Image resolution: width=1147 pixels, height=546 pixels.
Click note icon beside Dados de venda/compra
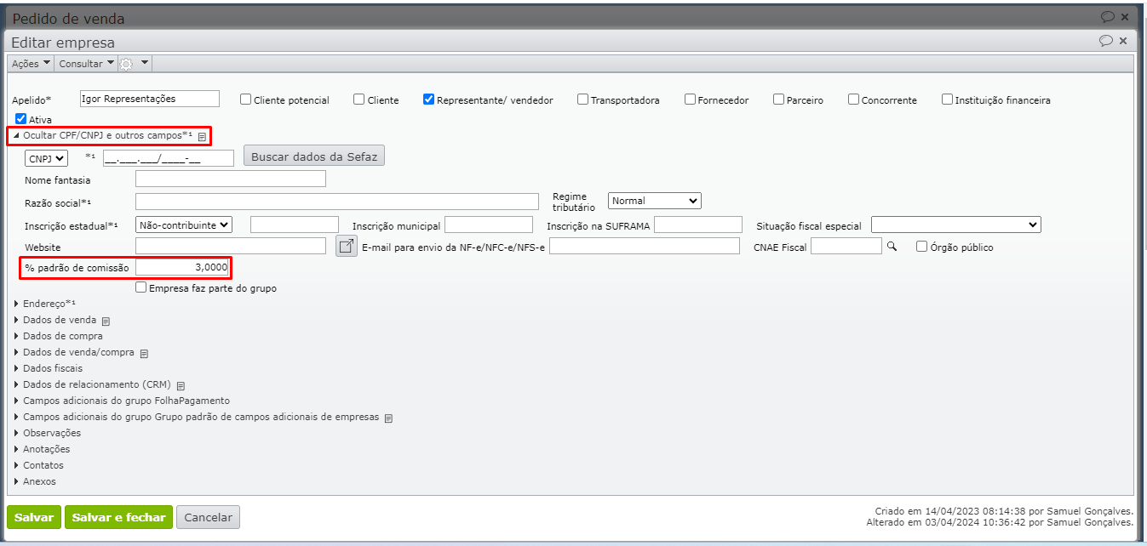(144, 353)
